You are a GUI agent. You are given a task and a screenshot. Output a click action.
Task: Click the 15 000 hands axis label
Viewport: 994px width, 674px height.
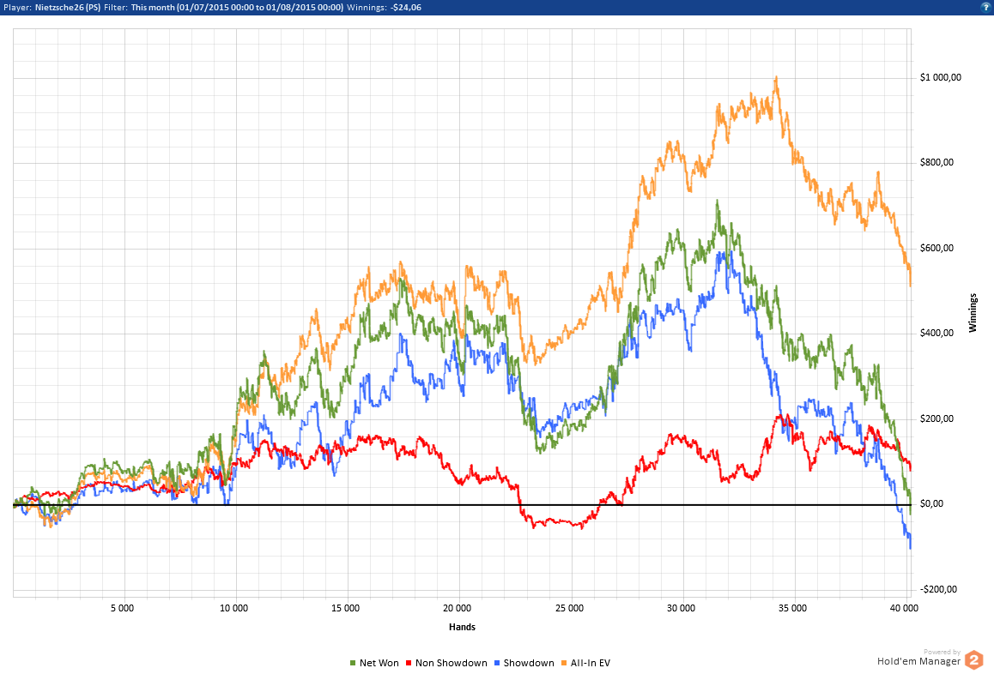point(345,608)
